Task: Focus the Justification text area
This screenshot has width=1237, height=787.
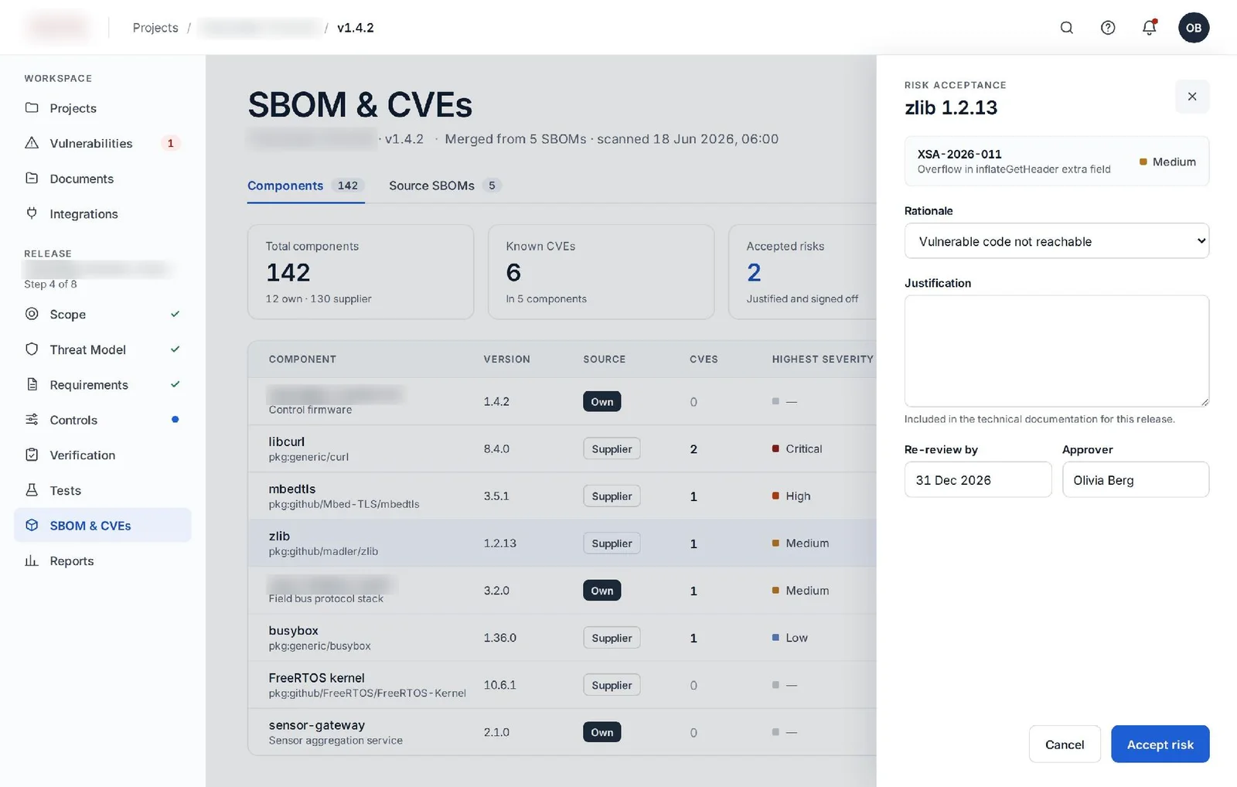Action: coord(1056,351)
